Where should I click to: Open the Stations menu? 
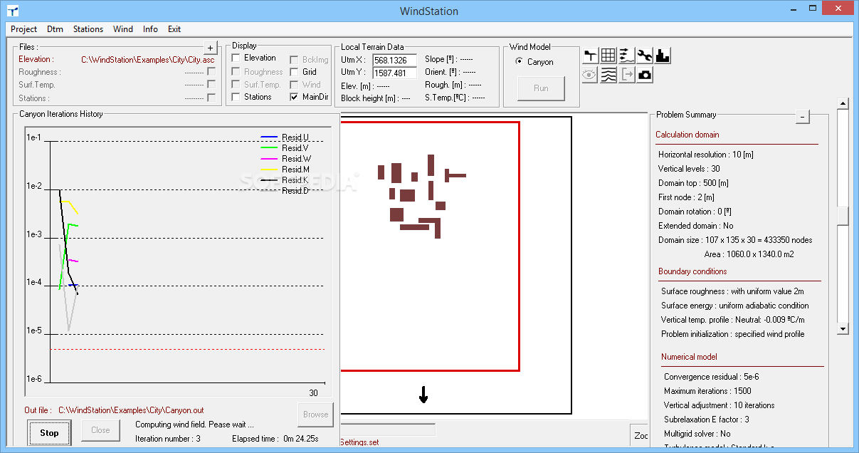(88, 29)
